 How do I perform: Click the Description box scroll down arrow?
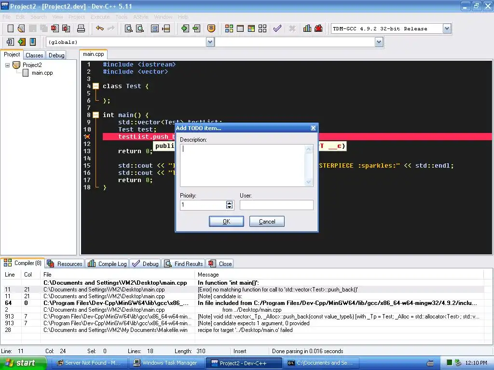tap(308, 182)
